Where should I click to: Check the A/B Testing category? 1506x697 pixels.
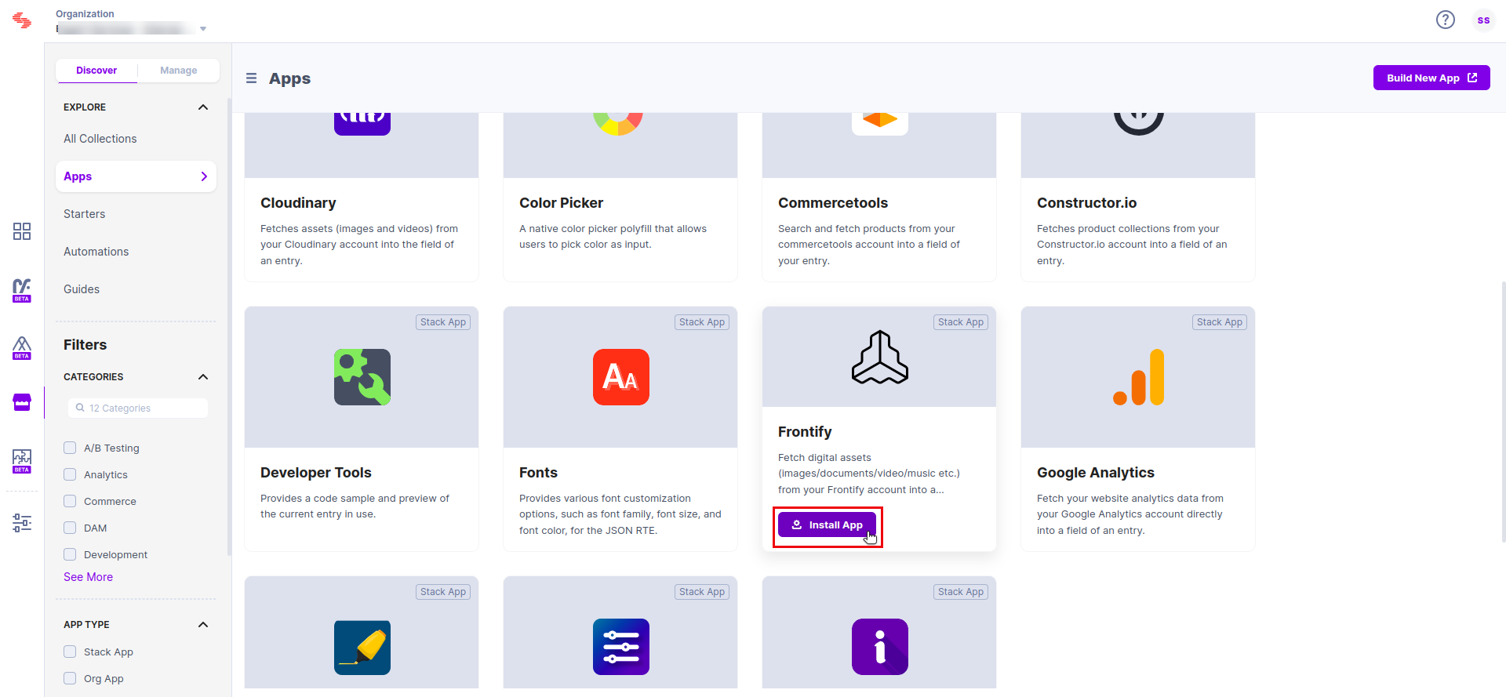pos(70,448)
